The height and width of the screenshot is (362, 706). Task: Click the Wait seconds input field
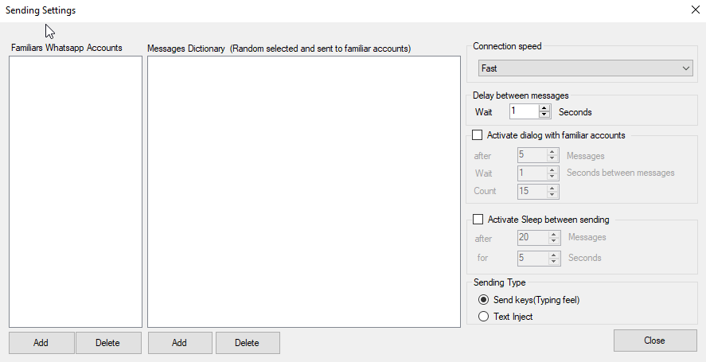coord(524,111)
